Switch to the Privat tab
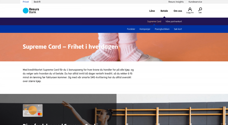Screen dimensions: 228x125 pos(26,2)
